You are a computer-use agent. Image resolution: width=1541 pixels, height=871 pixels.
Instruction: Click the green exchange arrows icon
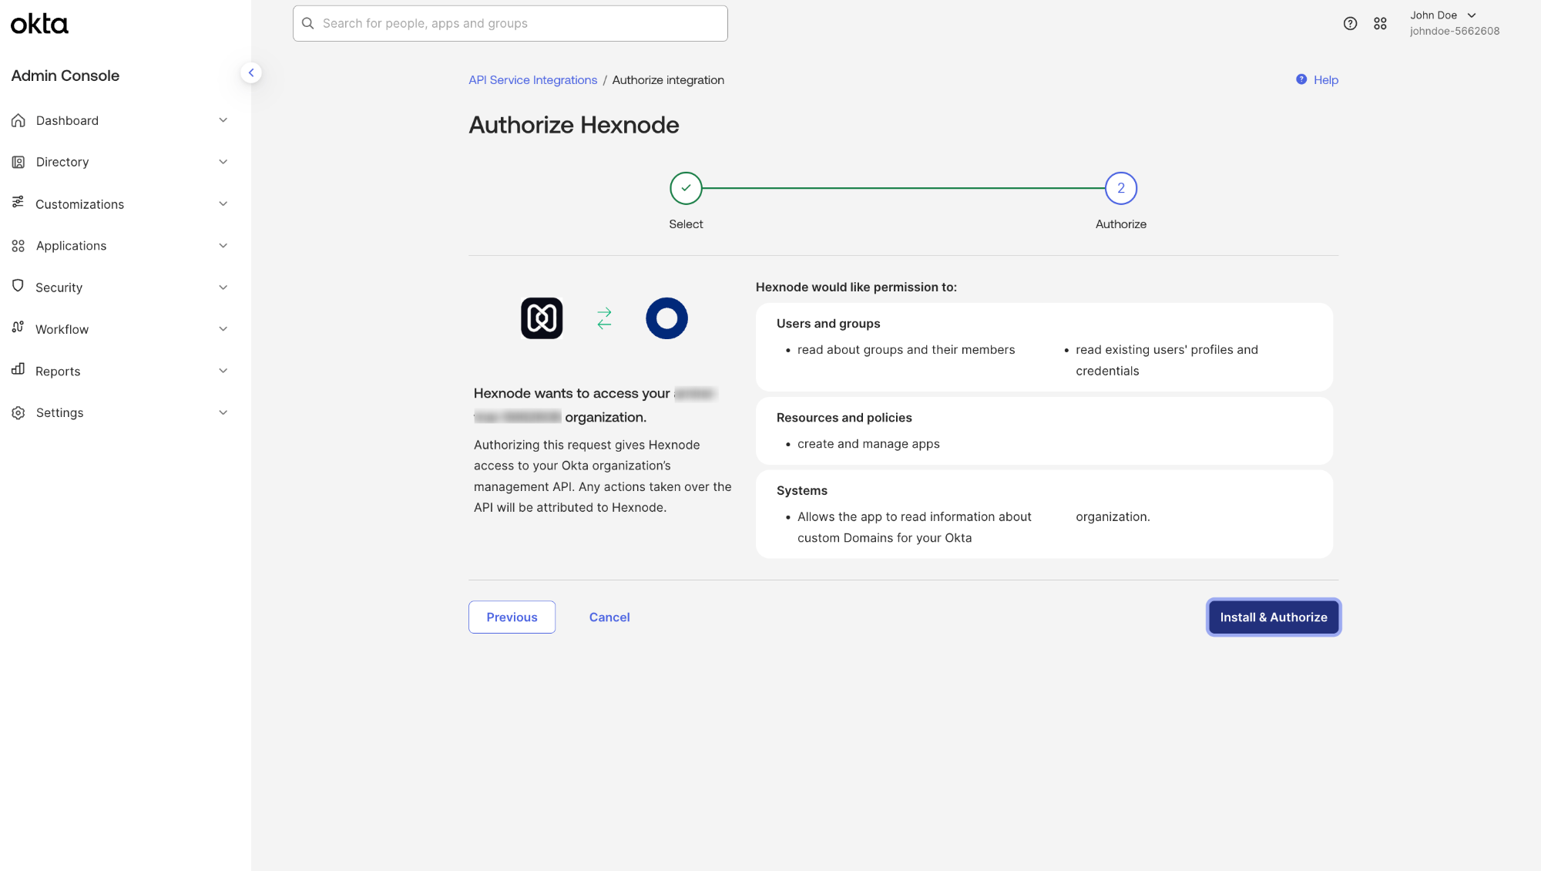pyautogui.click(x=604, y=318)
